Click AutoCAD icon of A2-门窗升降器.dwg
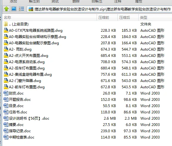Screen dimensions: 172x146 click(6, 80)
